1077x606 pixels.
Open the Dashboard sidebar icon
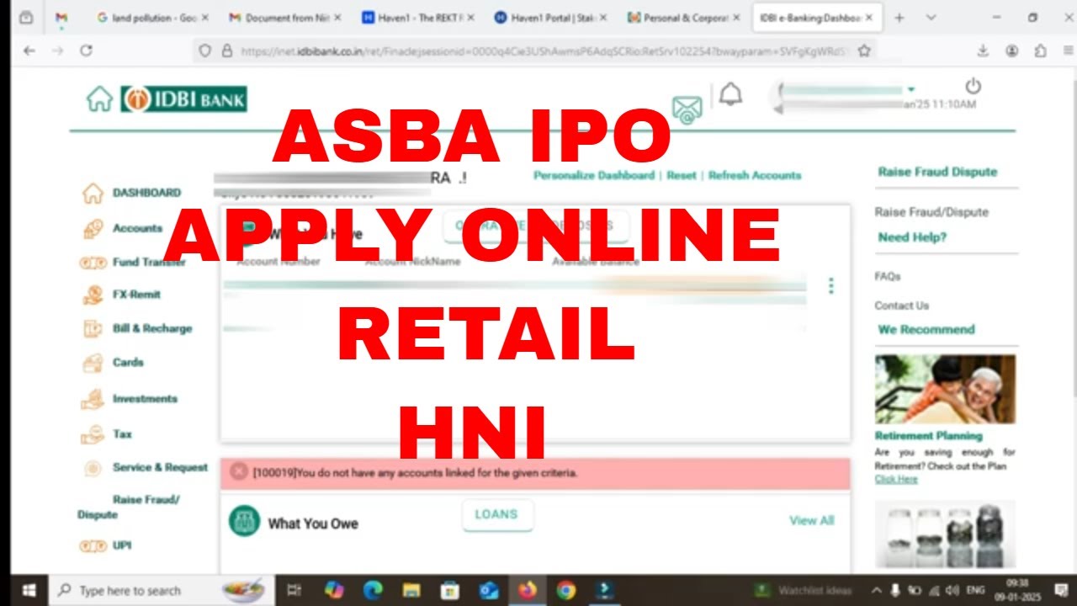[93, 193]
